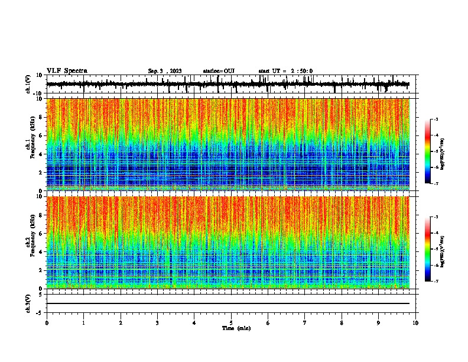
Task: Click the time axis end label "10"
Action: (x=415, y=323)
